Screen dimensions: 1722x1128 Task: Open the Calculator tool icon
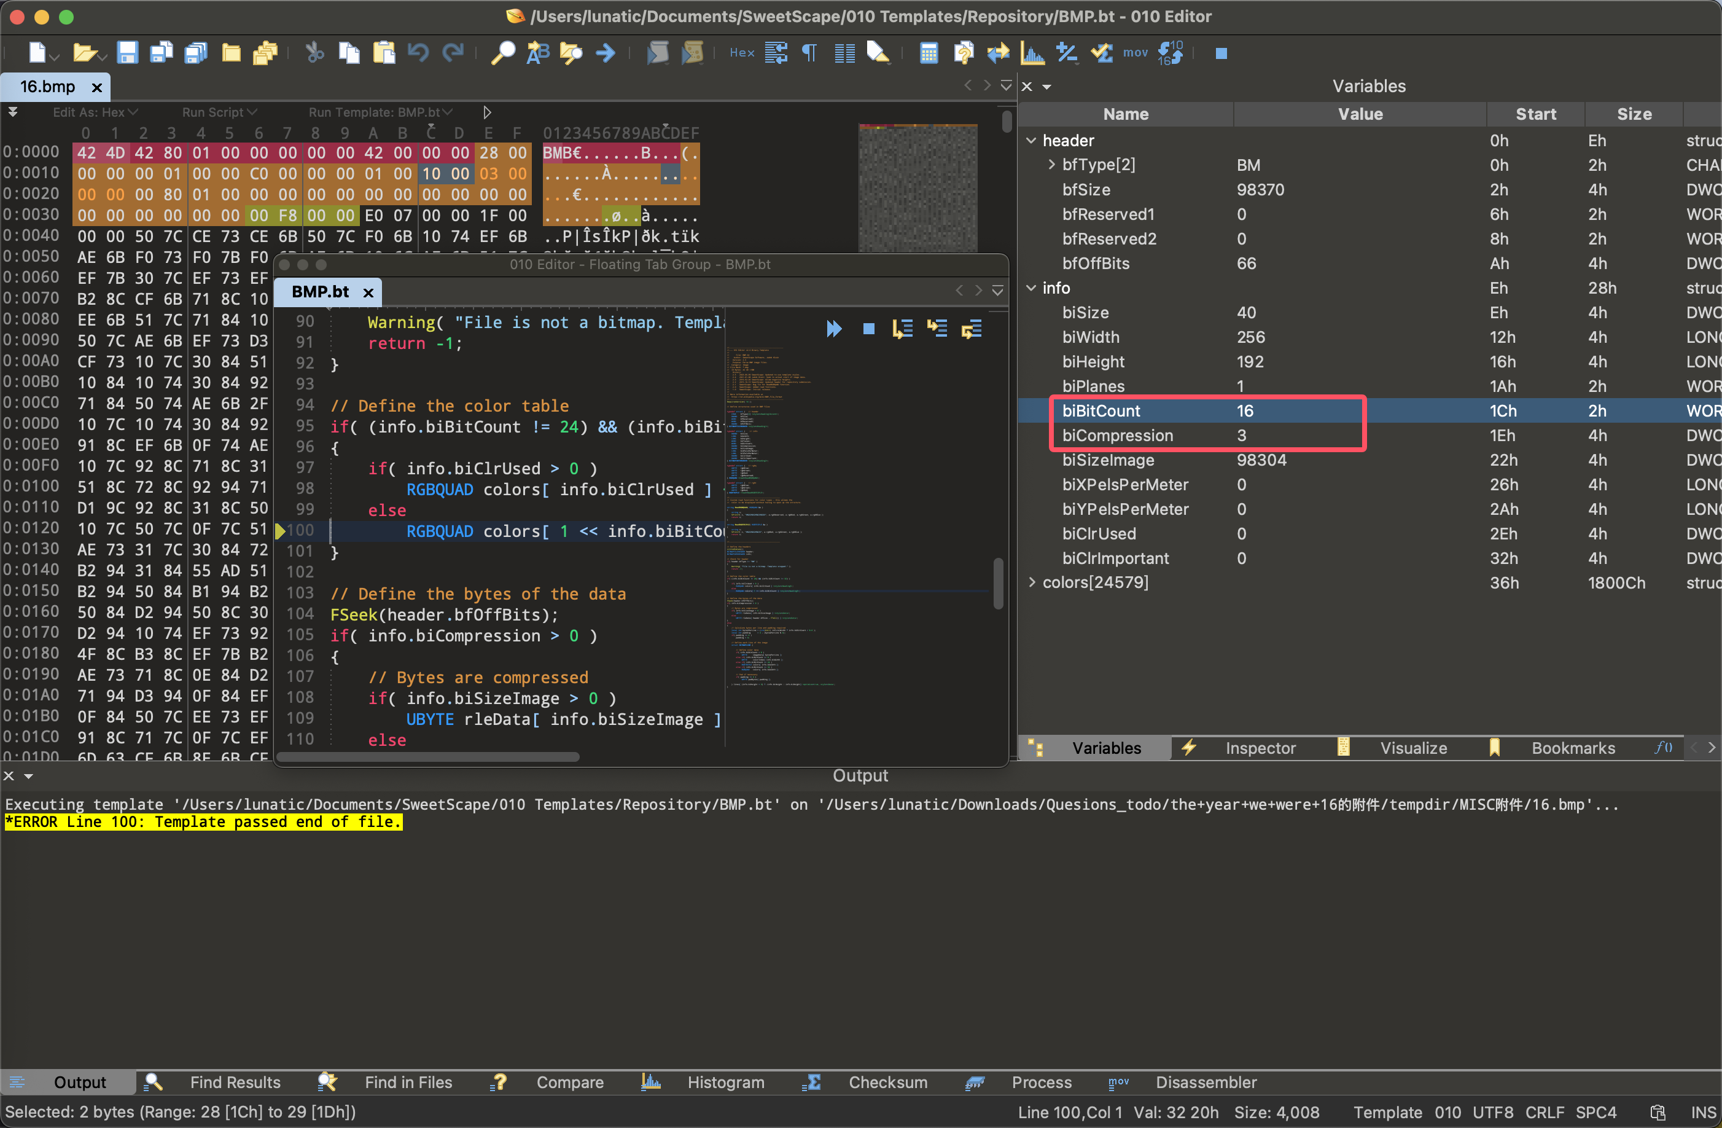pos(929,53)
